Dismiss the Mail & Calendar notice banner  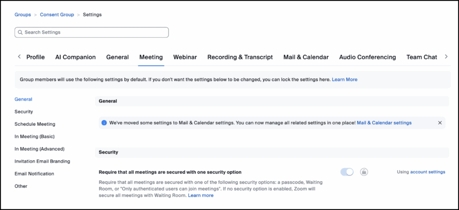pos(440,123)
